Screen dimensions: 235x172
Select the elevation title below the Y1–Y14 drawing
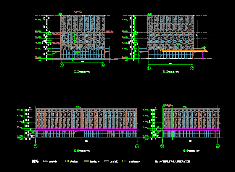(x=82, y=151)
